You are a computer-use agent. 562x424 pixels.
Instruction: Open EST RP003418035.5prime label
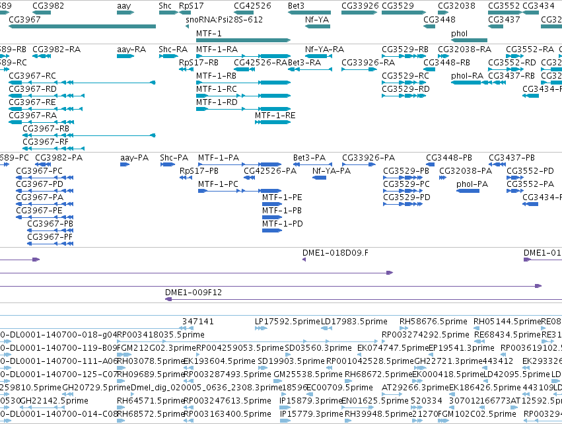pos(161,335)
